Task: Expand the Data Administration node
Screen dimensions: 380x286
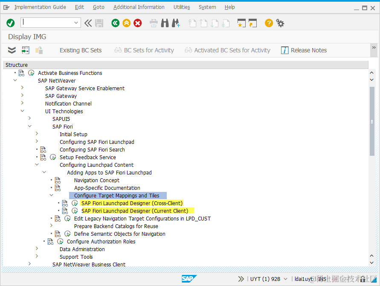Action: pos(37,249)
